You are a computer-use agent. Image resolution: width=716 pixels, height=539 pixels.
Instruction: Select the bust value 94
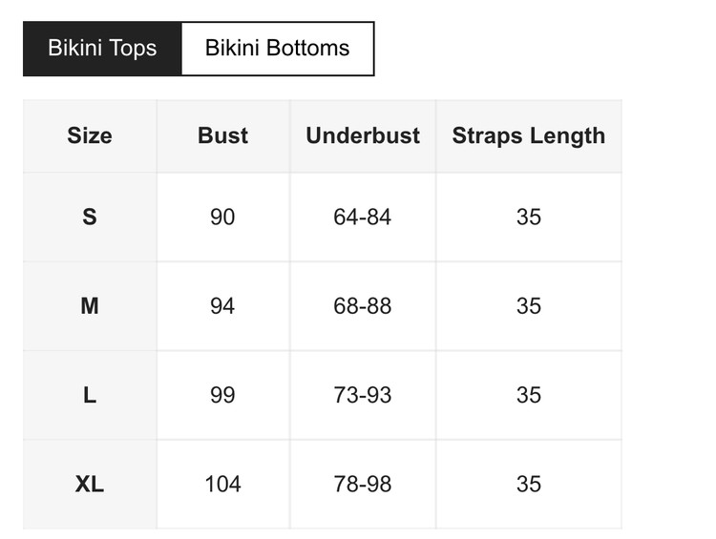(x=222, y=306)
